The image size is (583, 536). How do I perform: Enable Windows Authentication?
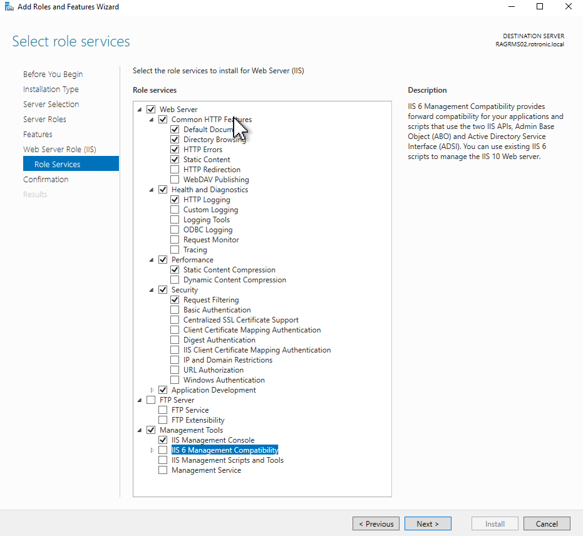coord(175,380)
